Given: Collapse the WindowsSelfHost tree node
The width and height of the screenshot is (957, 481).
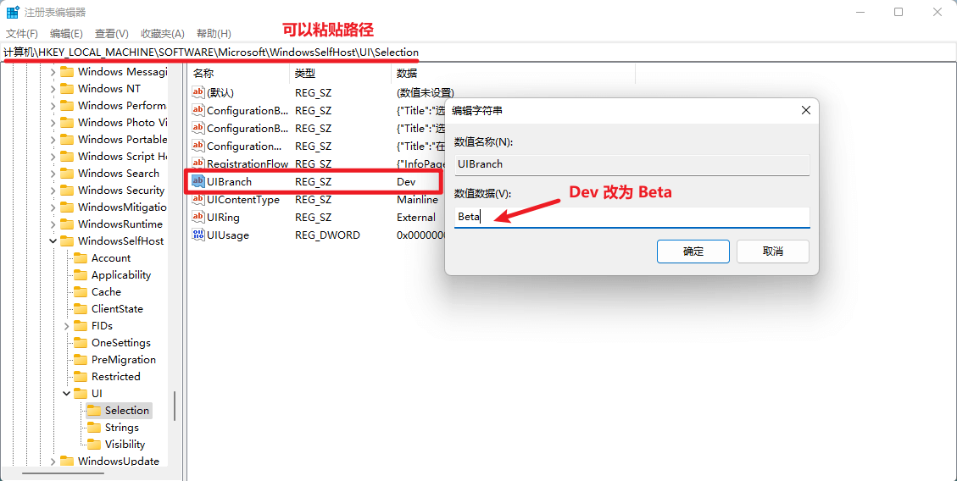Looking at the screenshot, I should (x=53, y=241).
